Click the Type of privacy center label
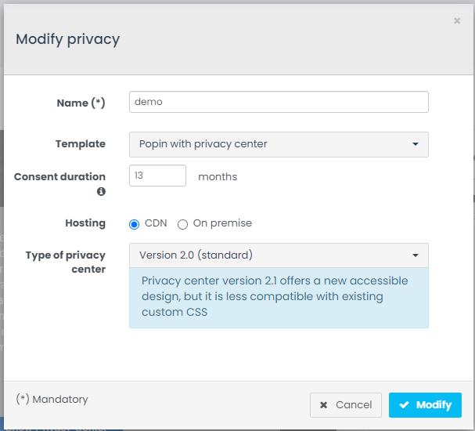 click(x=66, y=262)
